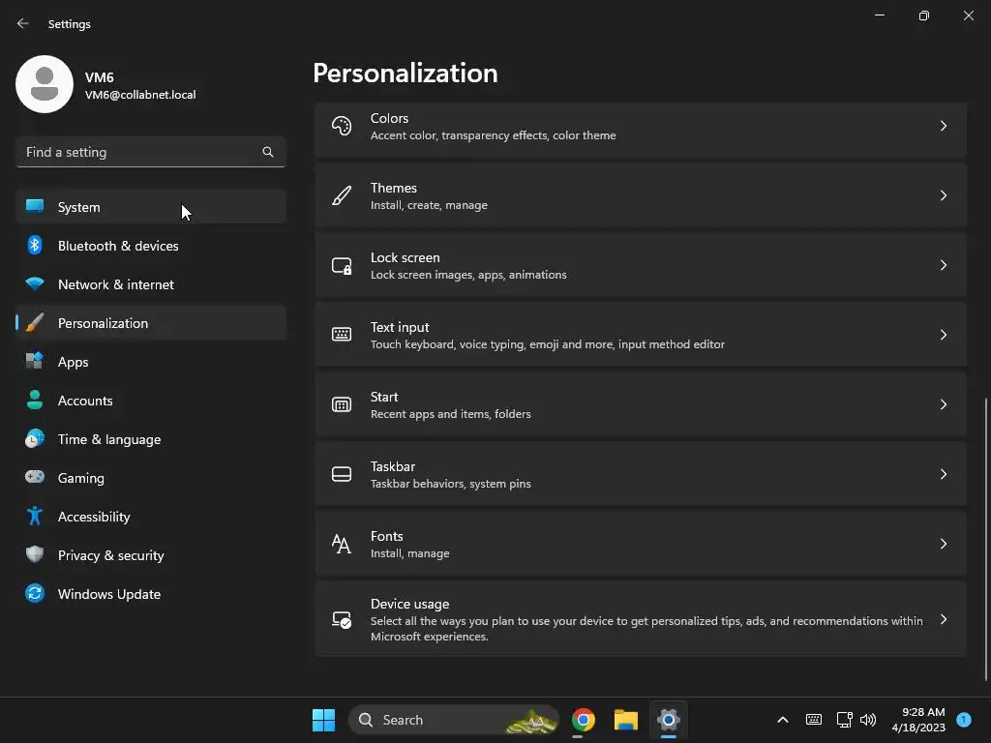This screenshot has width=991, height=743.
Task: Click the Themes paintbrush icon
Action: pos(342,195)
